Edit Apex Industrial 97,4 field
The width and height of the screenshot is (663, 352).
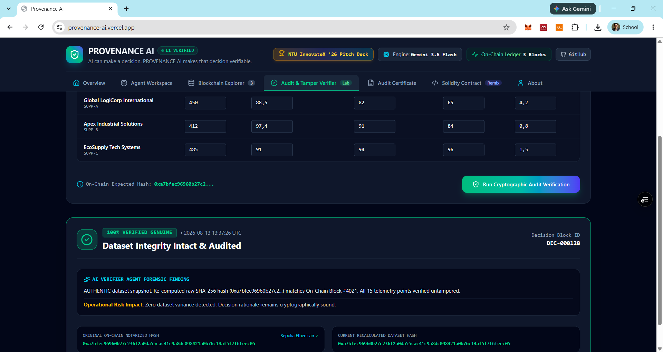[x=272, y=126]
